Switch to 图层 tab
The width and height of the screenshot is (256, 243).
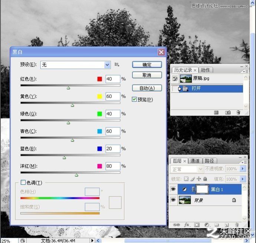pyautogui.click(x=177, y=161)
